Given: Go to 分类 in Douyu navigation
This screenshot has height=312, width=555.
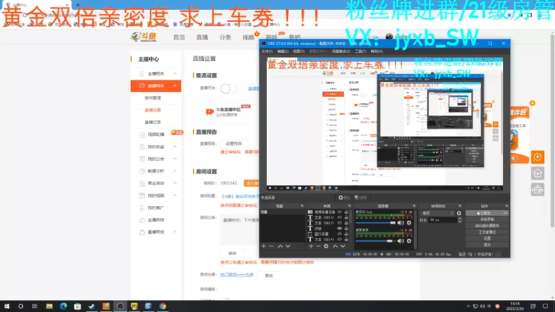Looking at the screenshot, I should (225, 37).
